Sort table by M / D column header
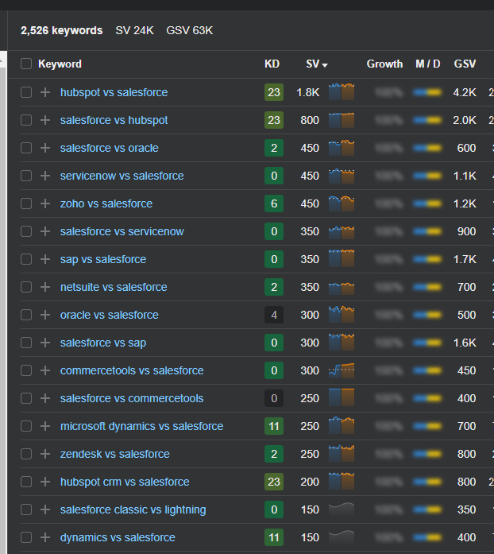This screenshot has width=494, height=554. [x=427, y=64]
